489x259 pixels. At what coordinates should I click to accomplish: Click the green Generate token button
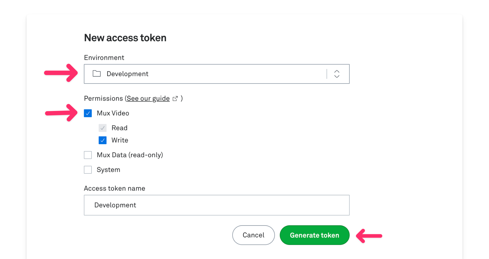coord(314,235)
